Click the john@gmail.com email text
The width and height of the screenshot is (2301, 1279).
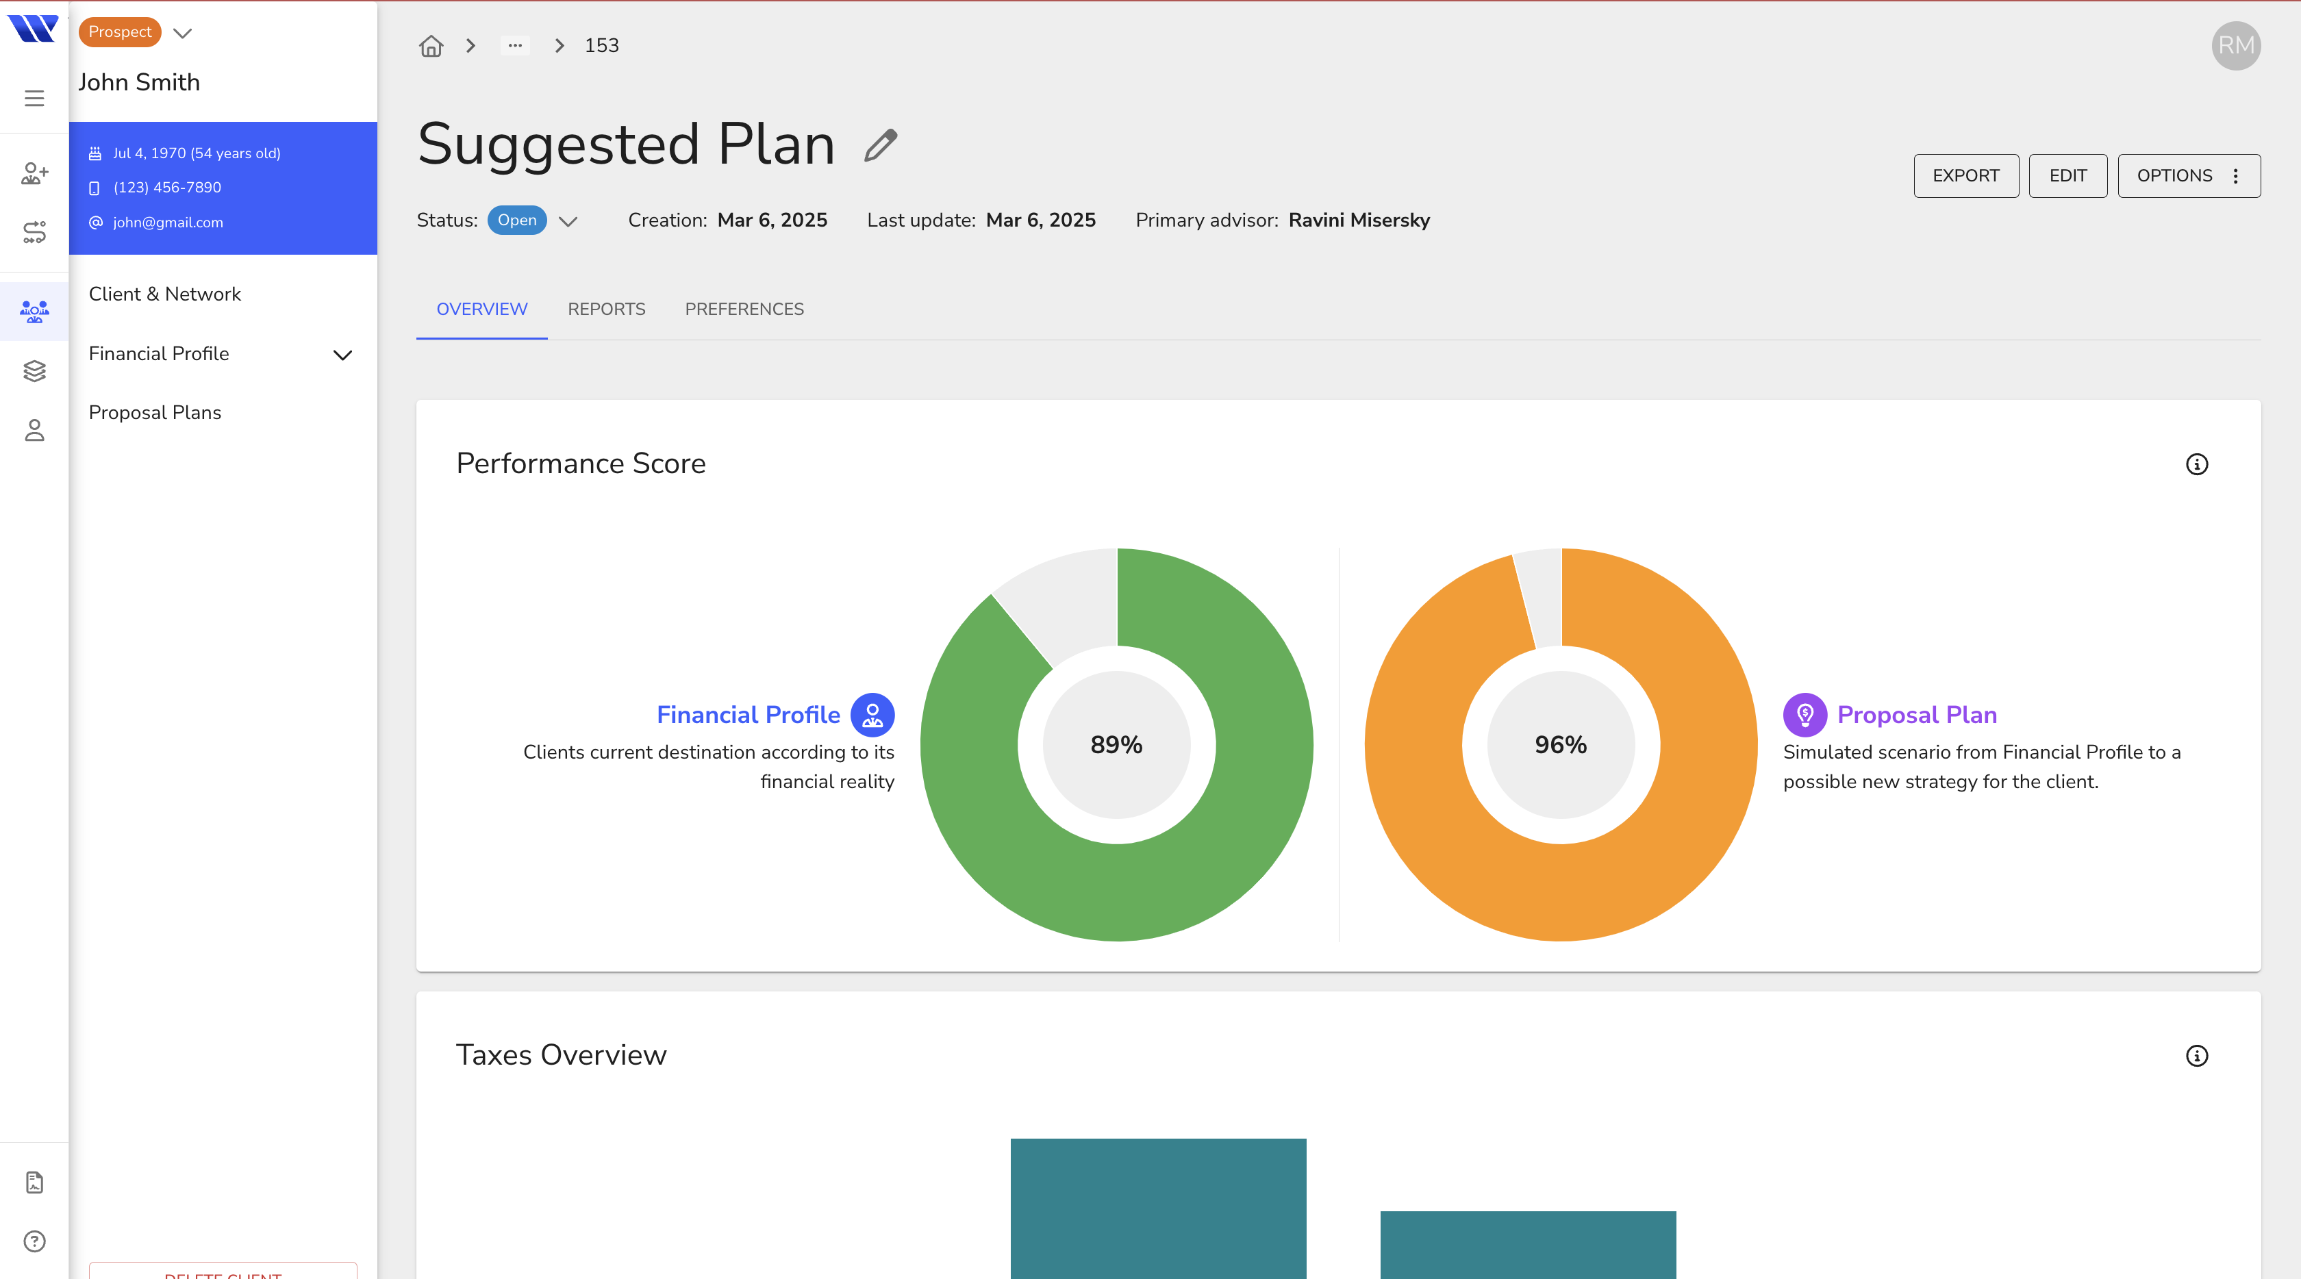tap(168, 223)
